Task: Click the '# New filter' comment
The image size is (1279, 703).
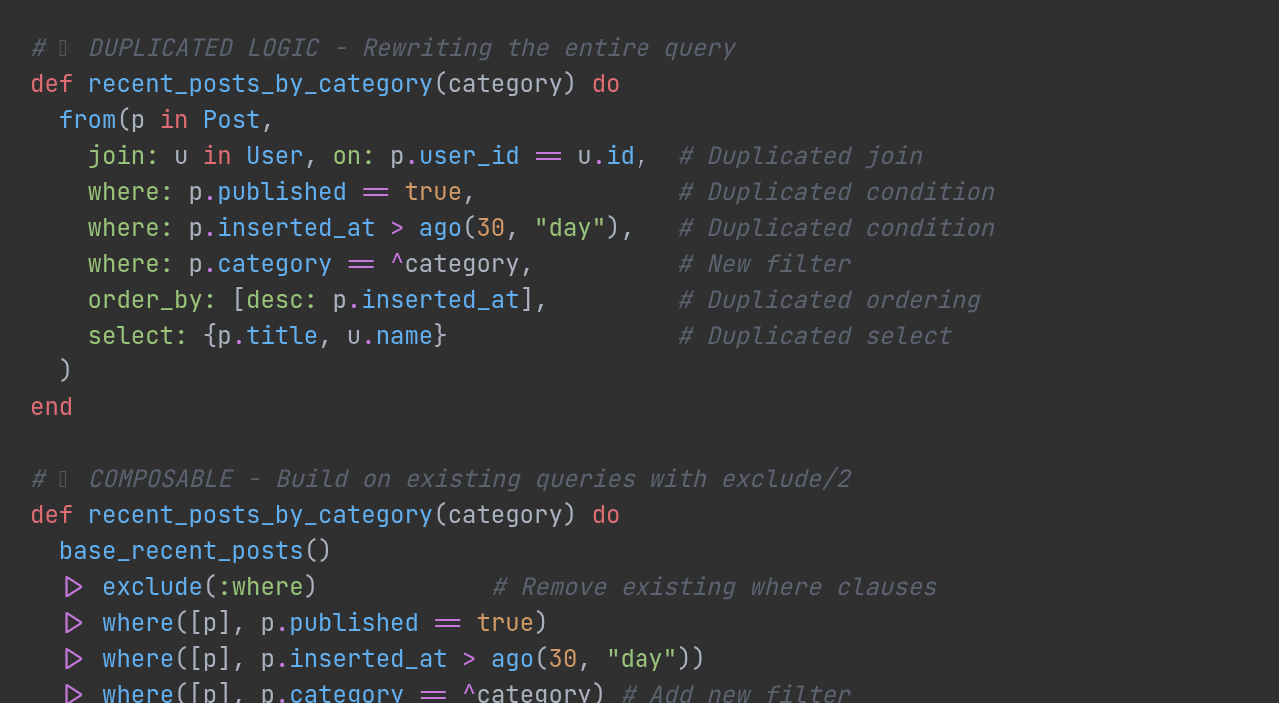Action: (x=764, y=264)
